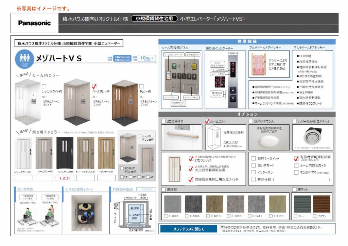Click the Panasonic logo
348x246 pixels.
point(34,23)
